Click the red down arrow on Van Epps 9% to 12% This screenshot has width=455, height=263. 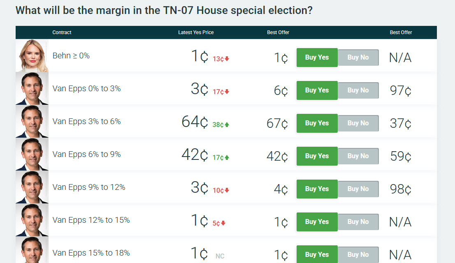tap(227, 191)
